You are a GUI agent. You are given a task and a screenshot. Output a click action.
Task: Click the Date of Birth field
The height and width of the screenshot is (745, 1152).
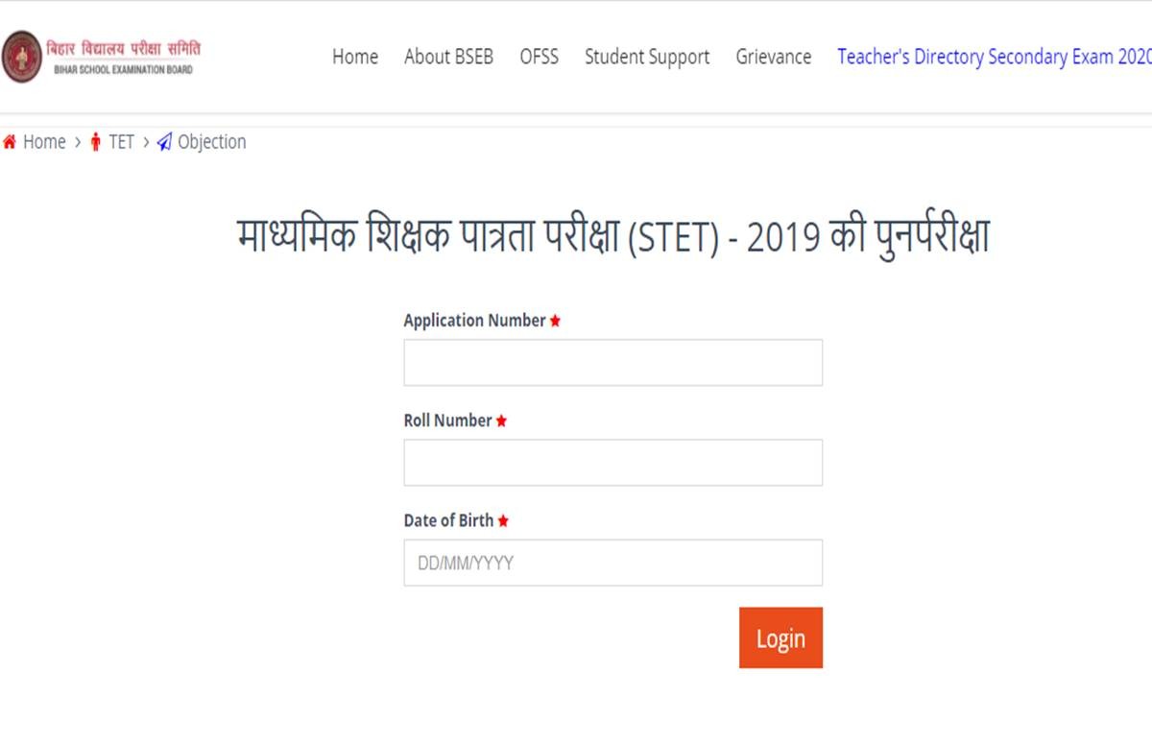[612, 563]
